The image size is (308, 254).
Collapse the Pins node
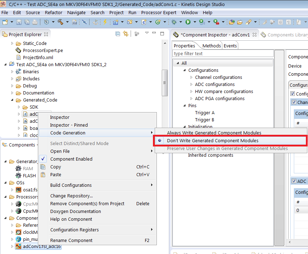point(184,106)
